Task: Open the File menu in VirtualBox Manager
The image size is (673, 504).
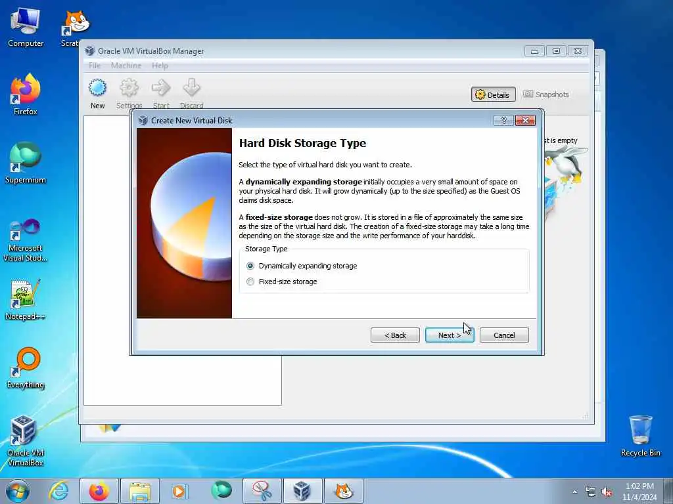Action: [95, 66]
